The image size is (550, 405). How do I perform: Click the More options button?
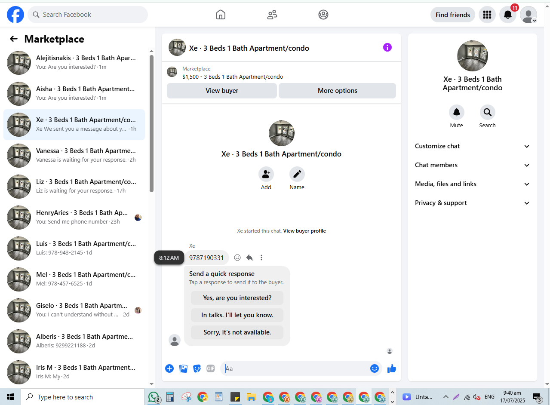337,91
